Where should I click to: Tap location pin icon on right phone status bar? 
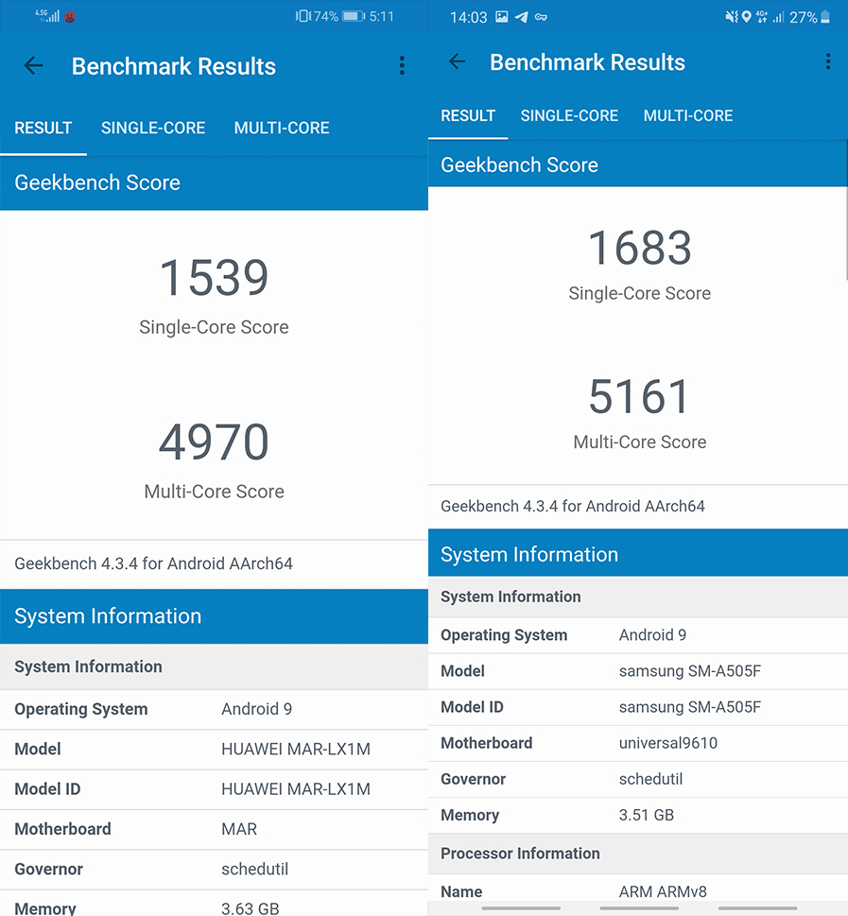click(x=746, y=17)
